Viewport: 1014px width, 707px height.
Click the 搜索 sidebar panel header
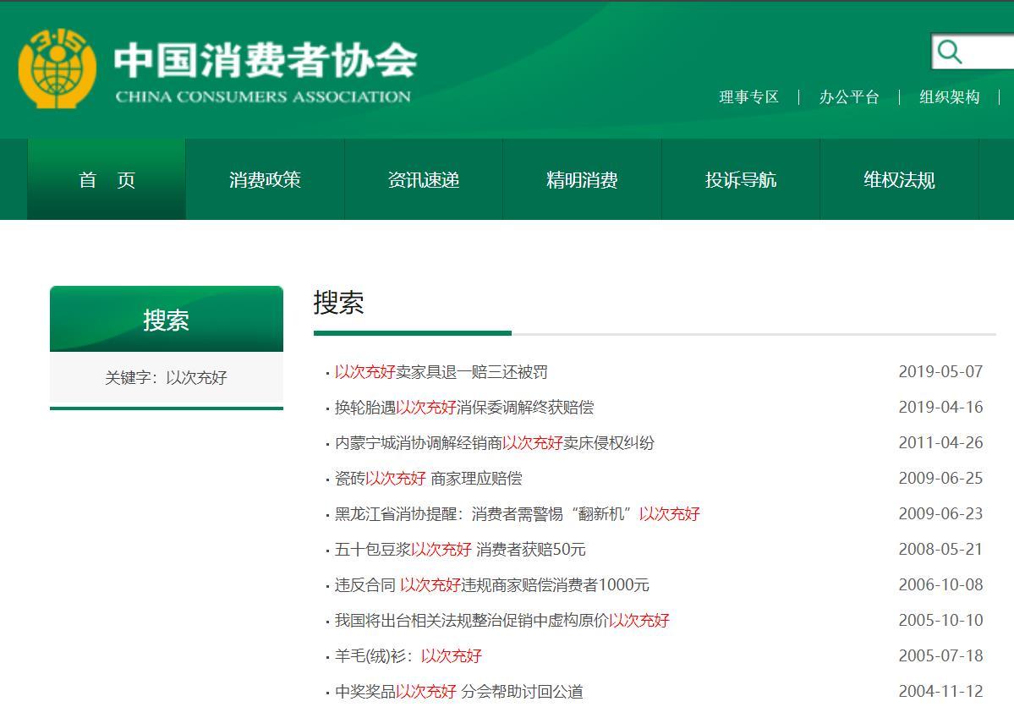[166, 319]
